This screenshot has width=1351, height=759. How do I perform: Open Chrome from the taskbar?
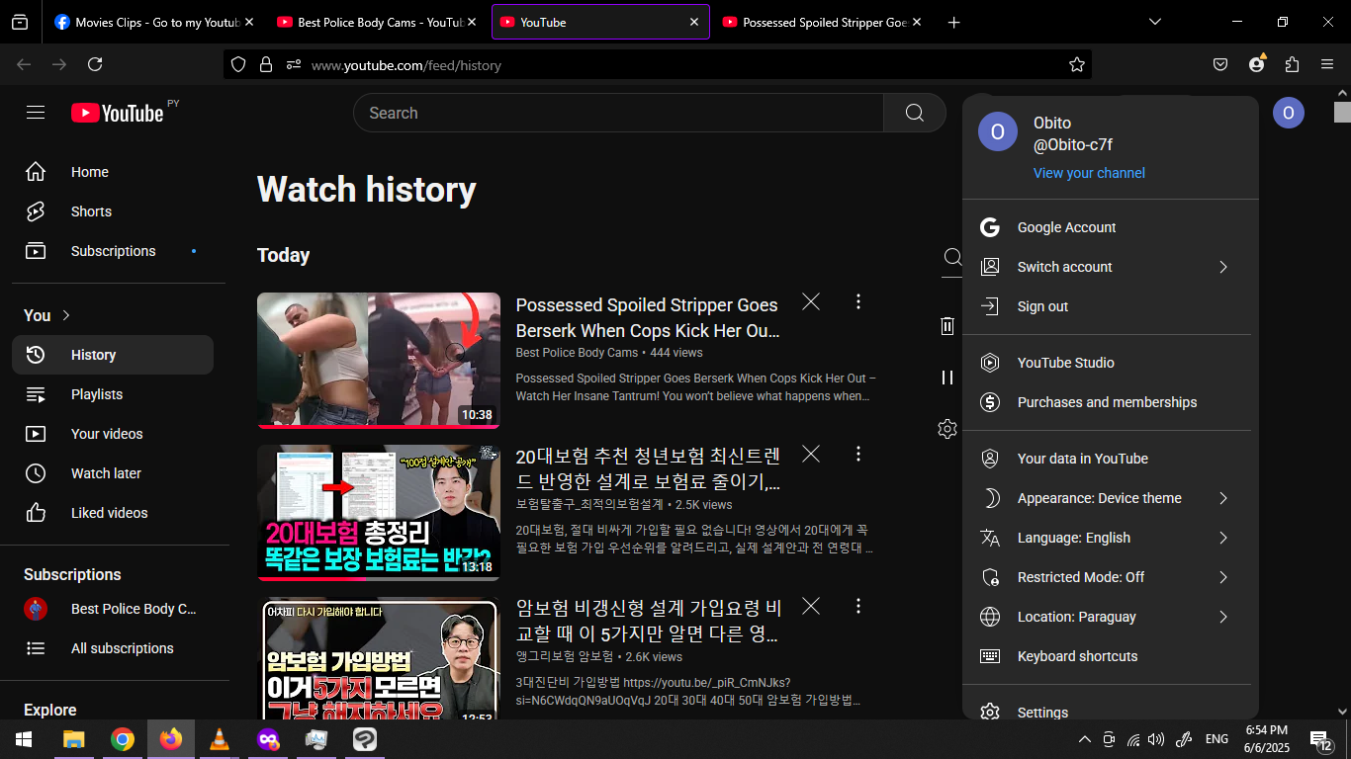[x=123, y=739]
